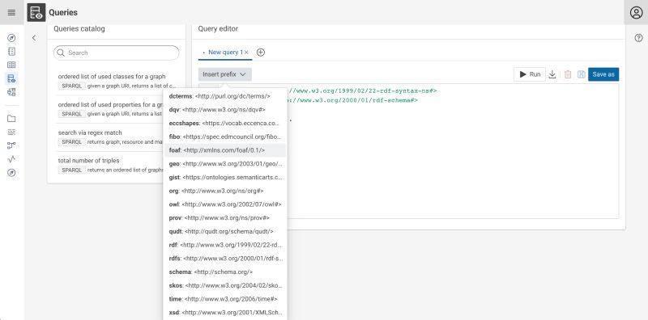
Task: Open the notebook icon in the sidebar
Action: point(11,52)
